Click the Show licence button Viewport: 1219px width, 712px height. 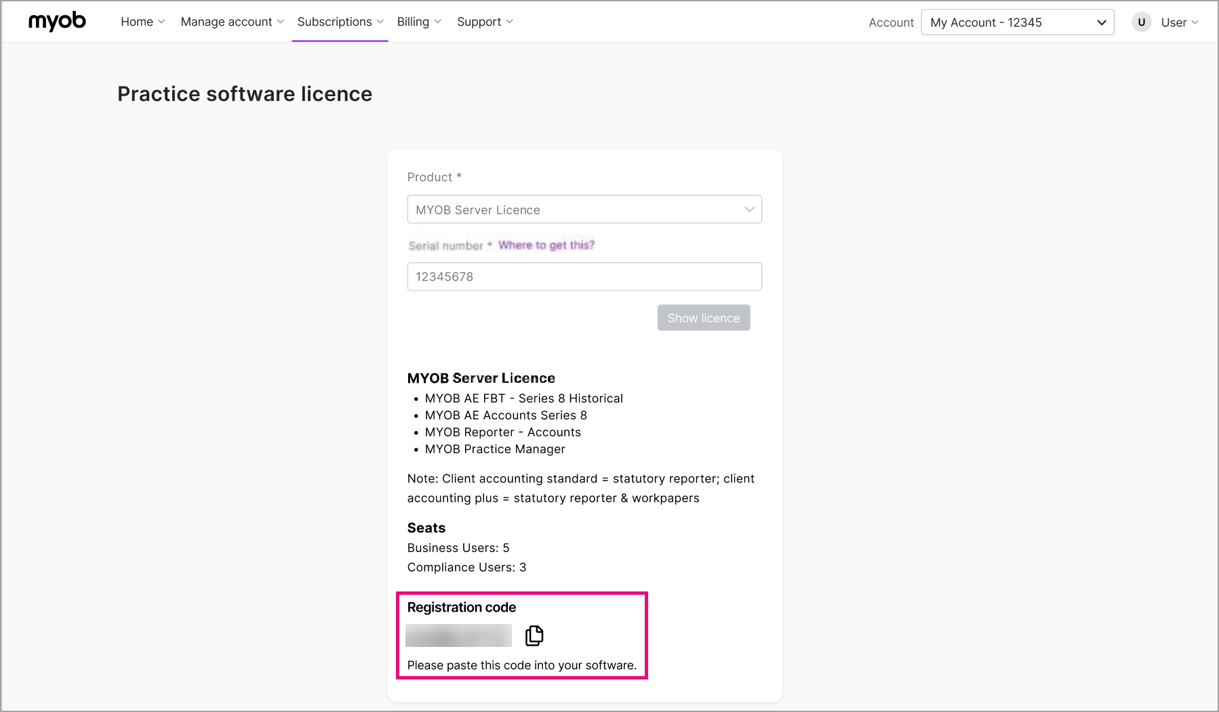click(x=704, y=318)
